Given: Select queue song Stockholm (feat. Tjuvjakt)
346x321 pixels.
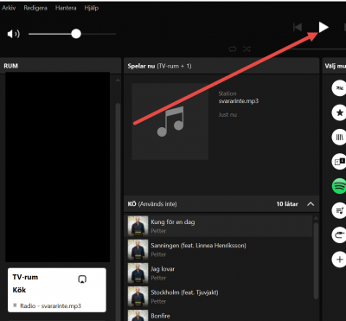Looking at the screenshot, I should click(219, 297).
